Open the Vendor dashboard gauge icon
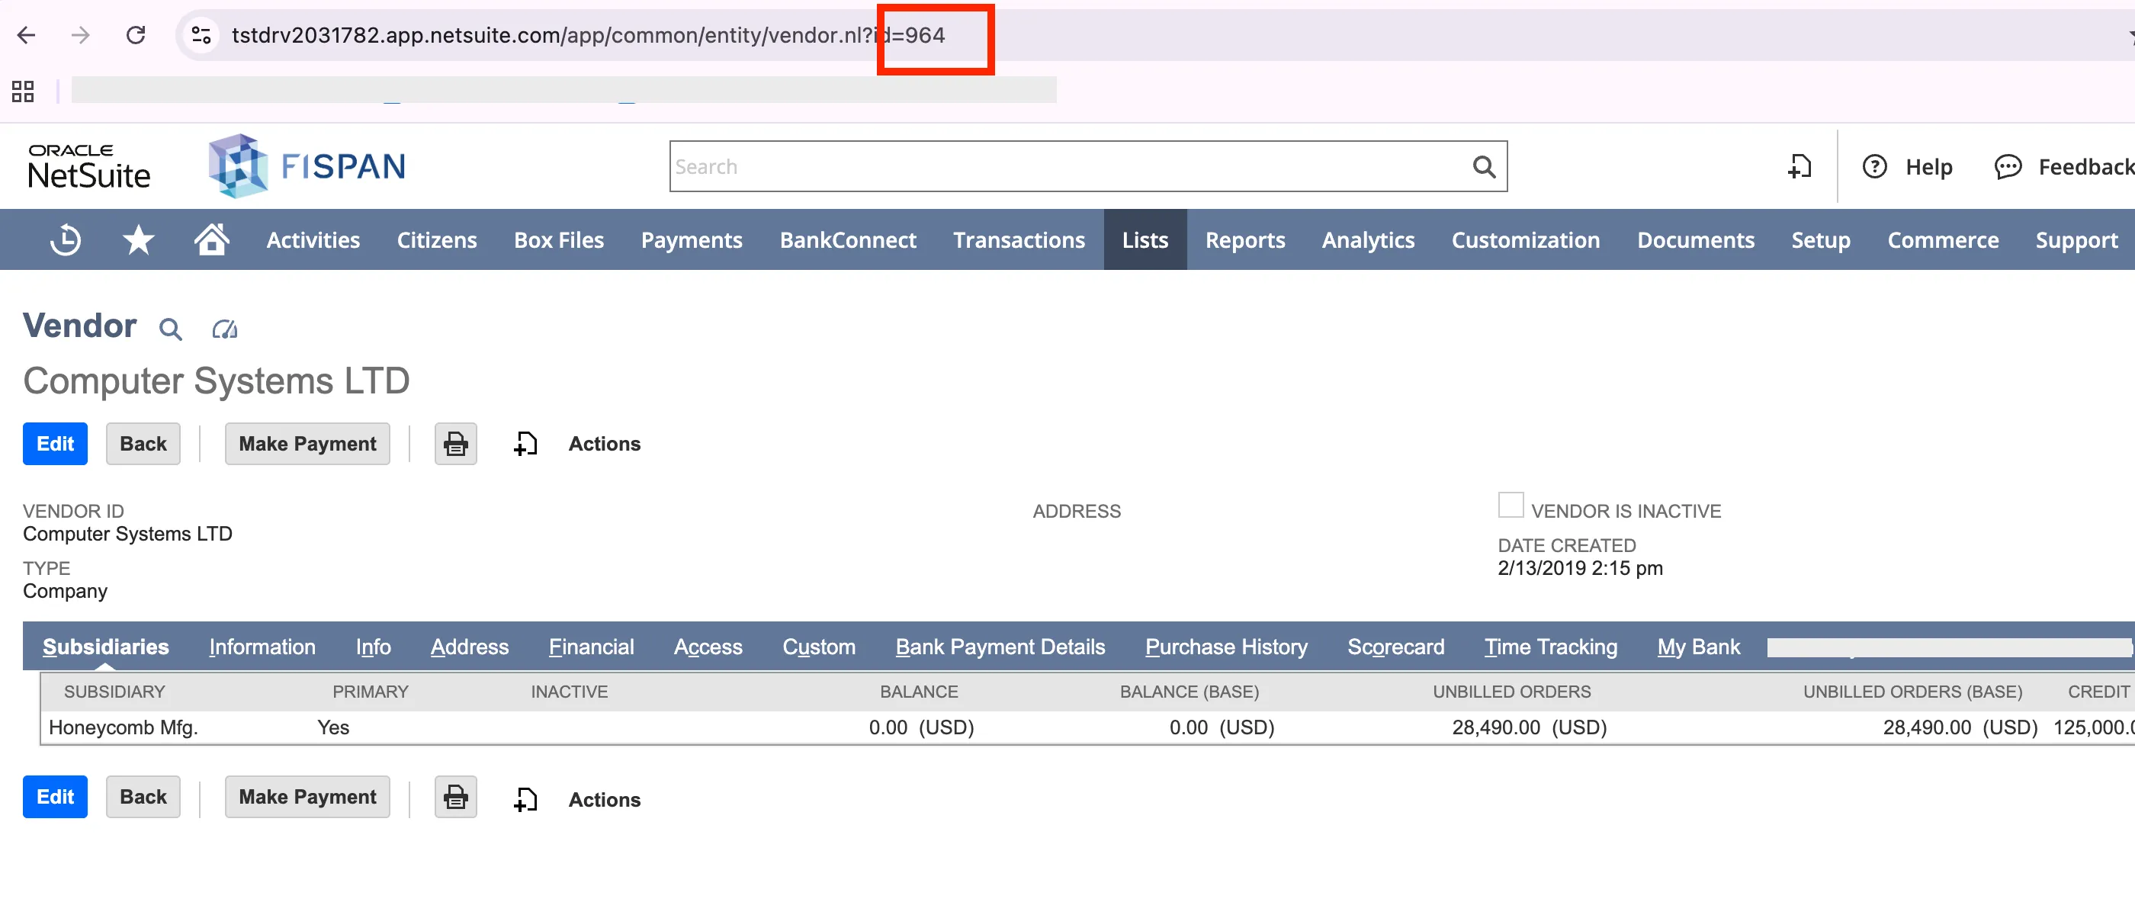The image size is (2135, 915). 225,329
